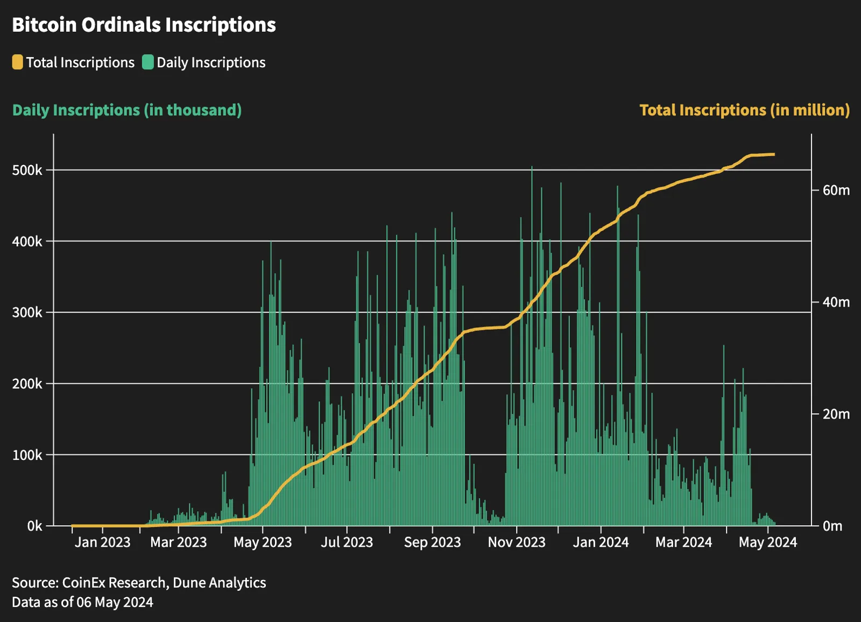The height and width of the screenshot is (622, 861).
Task: Click the 500k left axis label
Action: 27,170
